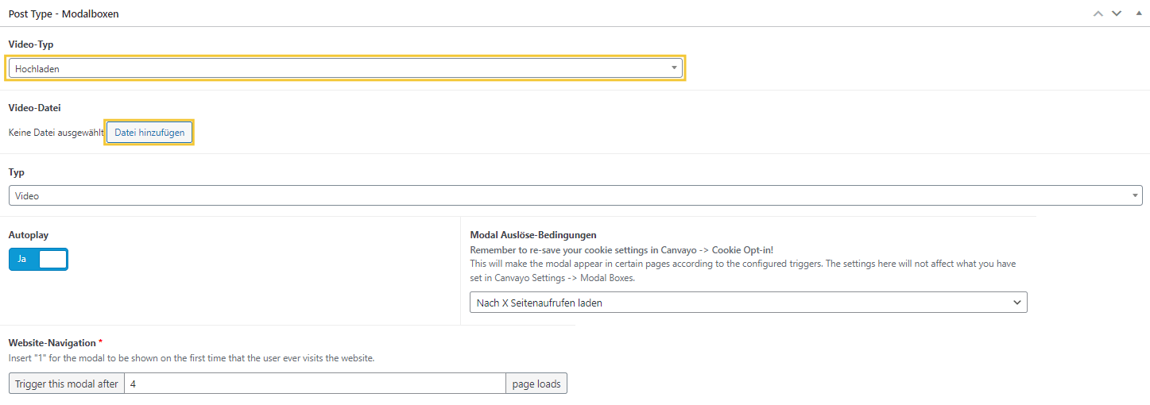The height and width of the screenshot is (405, 1150).
Task: Click the page loads number input field
Action: click(315, 384)
